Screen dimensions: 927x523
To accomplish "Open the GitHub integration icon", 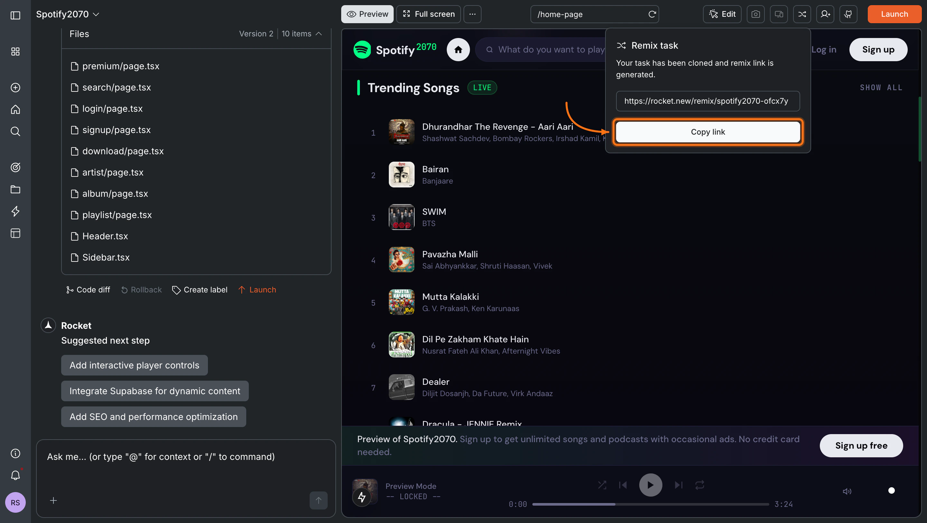I will [x=848, y=14].
